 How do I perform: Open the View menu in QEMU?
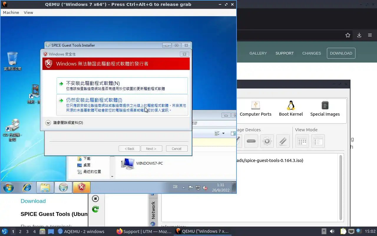(28, 12)
